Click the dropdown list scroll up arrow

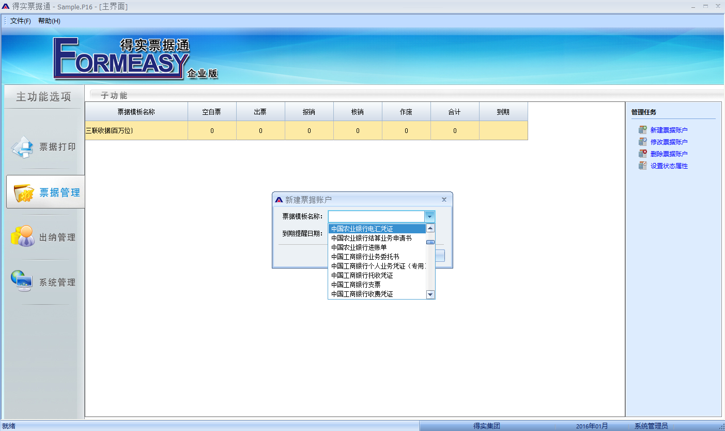(430, 228)
